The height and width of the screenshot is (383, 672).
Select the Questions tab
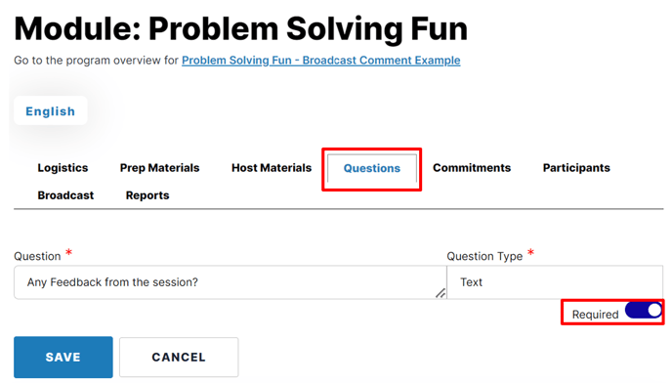click(372, 168)
